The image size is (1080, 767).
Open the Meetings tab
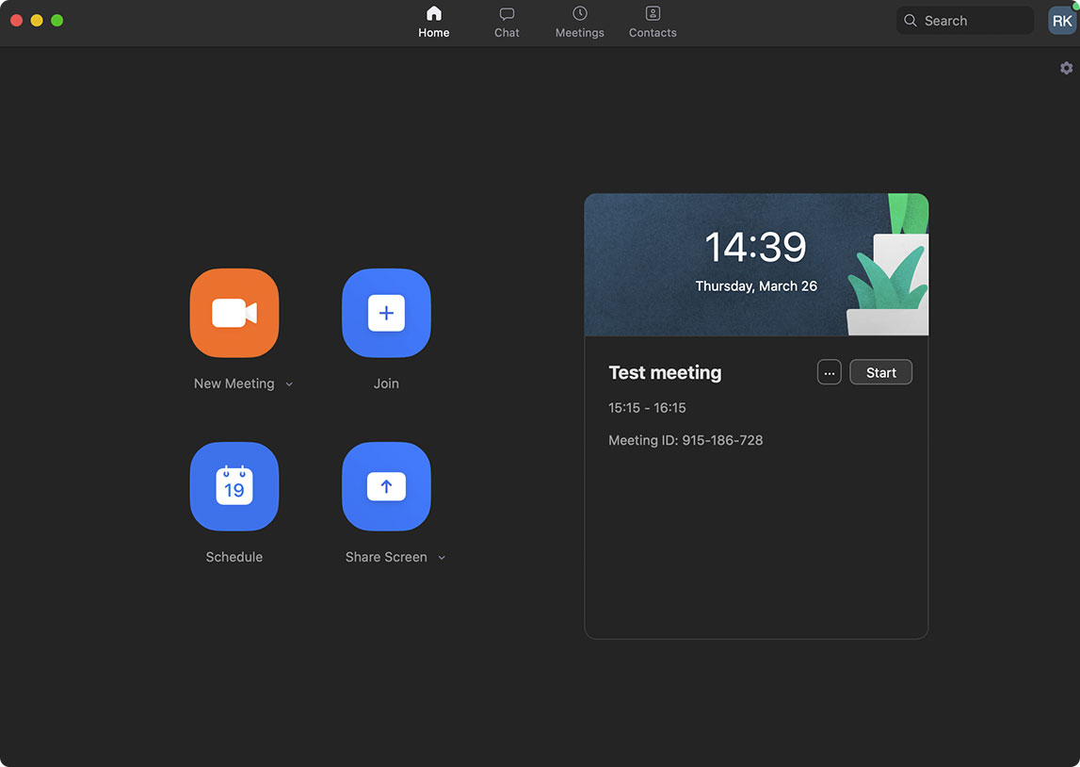pos(579,22)
